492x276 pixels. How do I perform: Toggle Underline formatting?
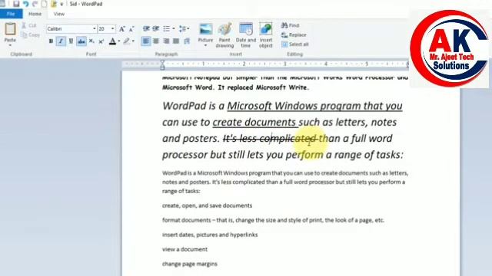pyautogui.click(x=71, y=41)
